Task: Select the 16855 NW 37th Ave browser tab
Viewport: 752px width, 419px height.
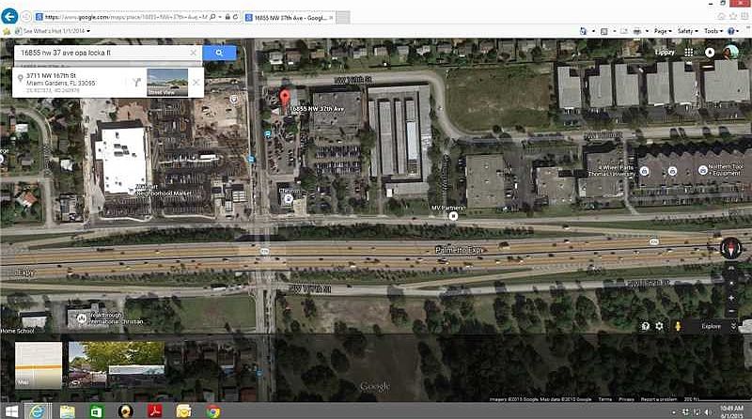Action: 290,17
